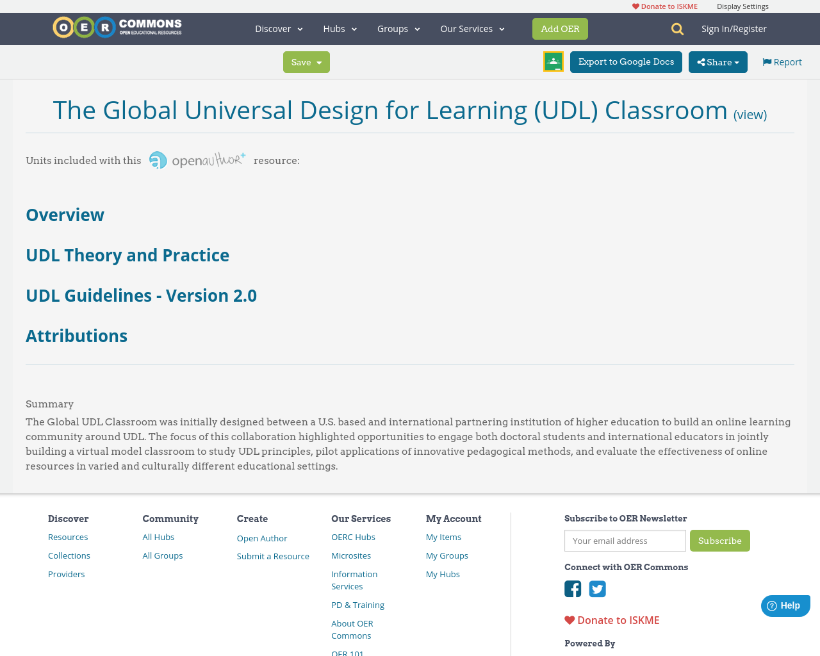Click the Report flag icon
Screen dimensions: 820x656
click(x=767, y=60)
